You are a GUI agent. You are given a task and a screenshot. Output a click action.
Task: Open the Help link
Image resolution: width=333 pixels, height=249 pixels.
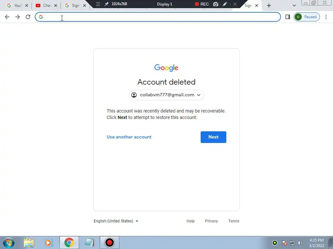point(191,221)
